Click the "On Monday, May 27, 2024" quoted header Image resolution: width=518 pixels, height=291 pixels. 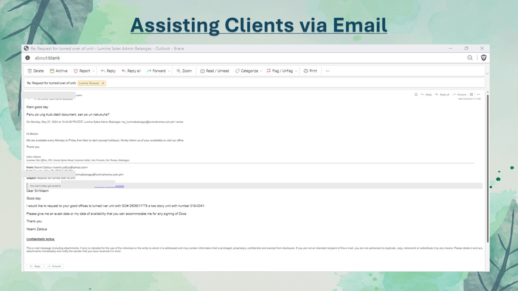[x=105, y=122]
